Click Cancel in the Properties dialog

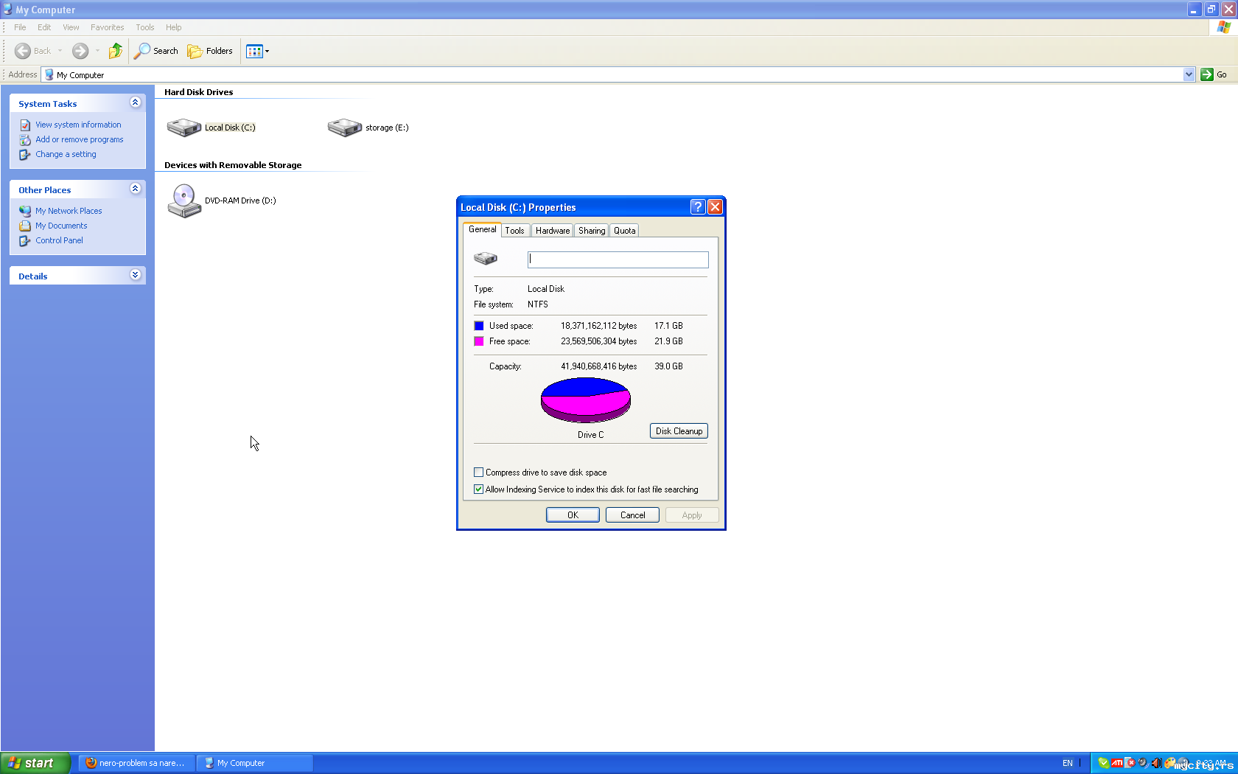[x=632, y=515]
